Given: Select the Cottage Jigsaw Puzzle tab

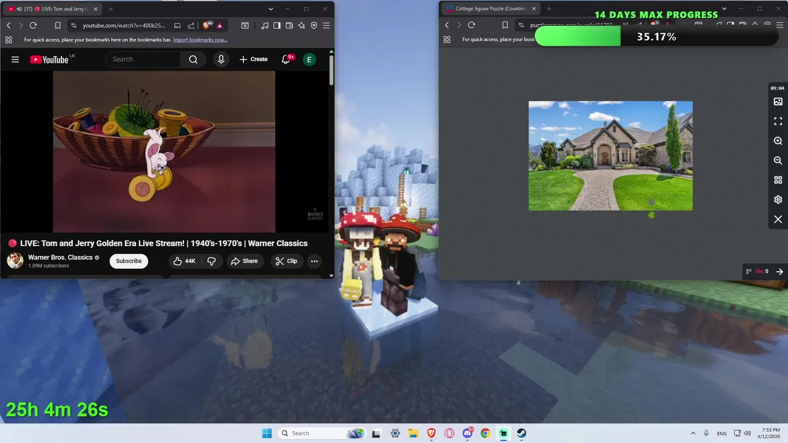Looking at the screenshot, I should click(491, 9).
